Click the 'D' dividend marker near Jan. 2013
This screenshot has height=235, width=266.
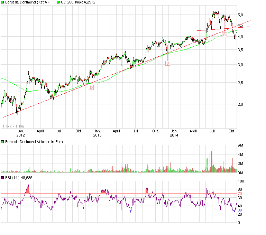tap(91, 87)
